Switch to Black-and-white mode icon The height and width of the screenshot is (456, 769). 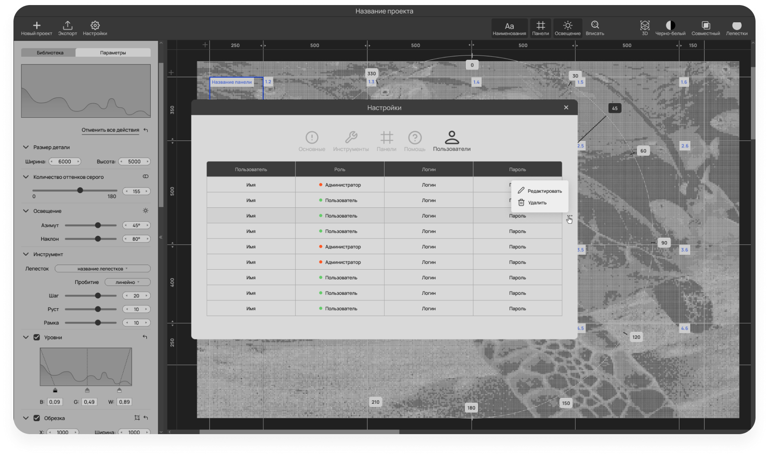click(x=670, y=26)
